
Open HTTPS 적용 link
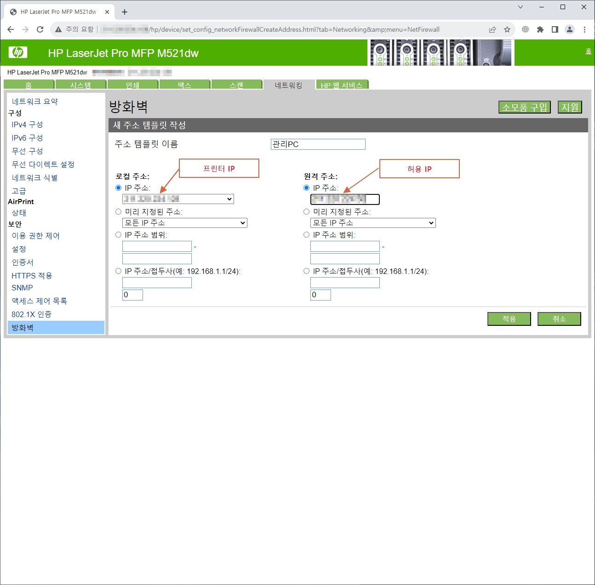click(32, 276)
